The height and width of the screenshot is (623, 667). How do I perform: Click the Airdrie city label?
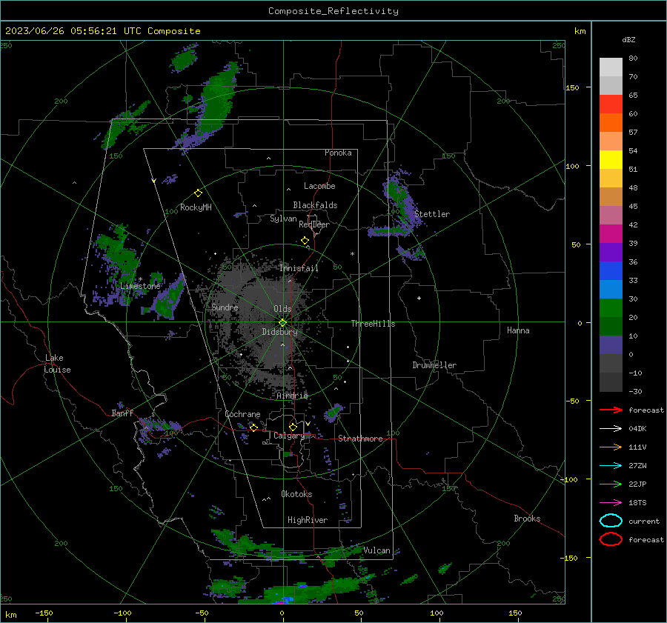(x=292, y=396)
